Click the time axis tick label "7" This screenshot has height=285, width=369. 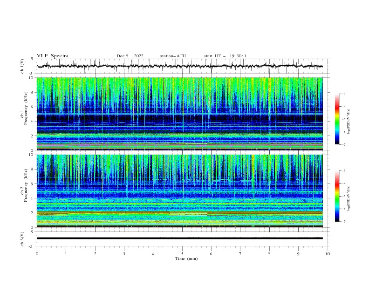point(240,254)
